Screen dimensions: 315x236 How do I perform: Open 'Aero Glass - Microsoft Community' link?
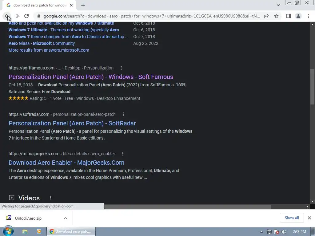[42, 43]
